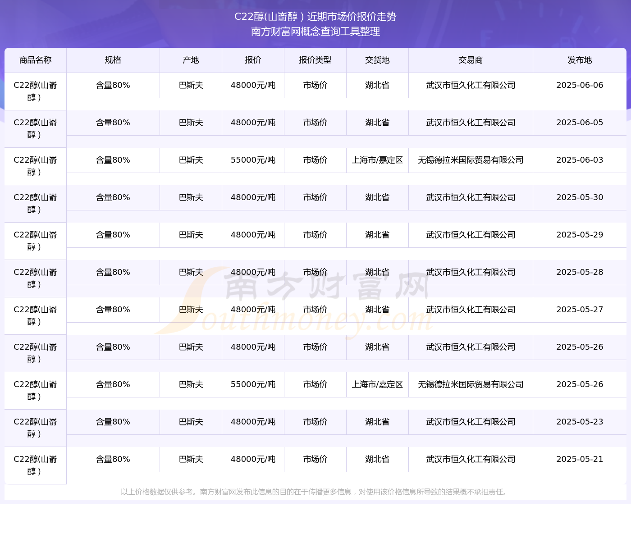Image resolution: width=631 pixels, height=543 pixels.
Task: Click the title C22醇(山嵛醇) 近期市场价报价走势
Action: [315, 17]
